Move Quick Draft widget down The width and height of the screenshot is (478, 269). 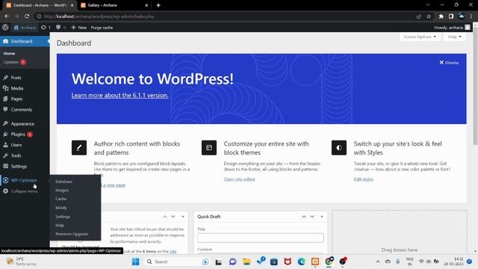click(312, 217)
